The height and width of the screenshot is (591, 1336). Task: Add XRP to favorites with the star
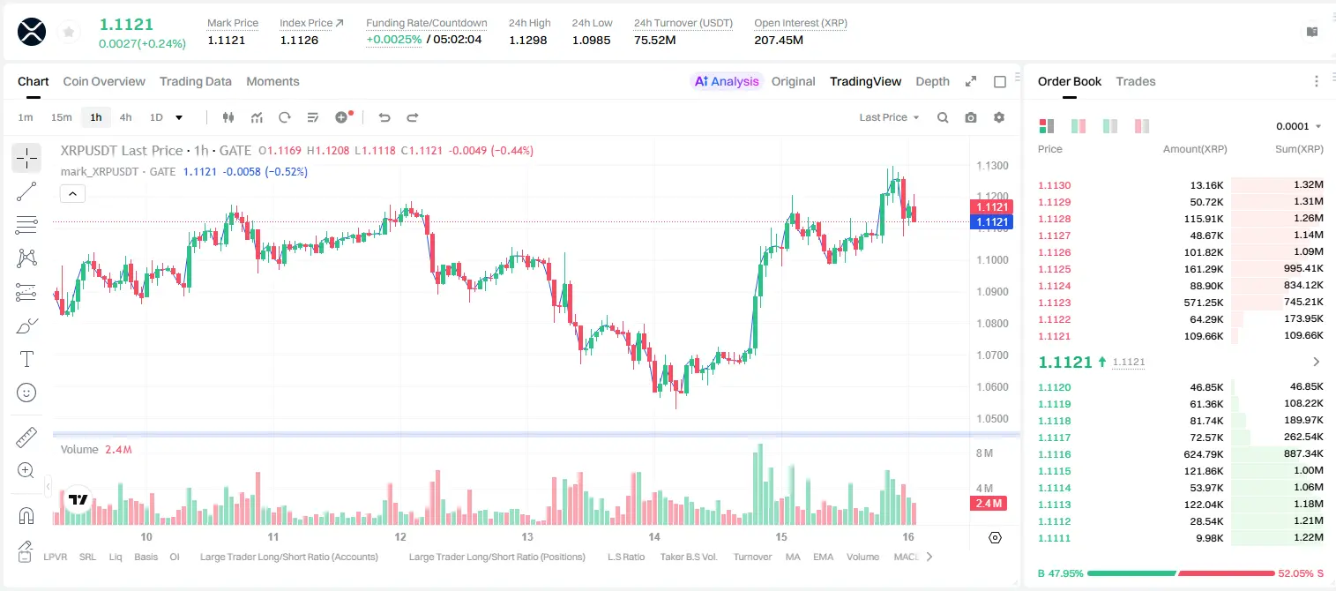pos(69,33)
